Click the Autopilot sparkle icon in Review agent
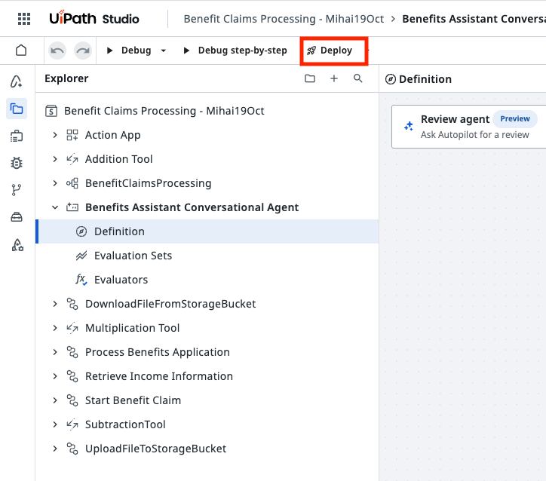This screenshot has width=546, height=481. [409, 127]
